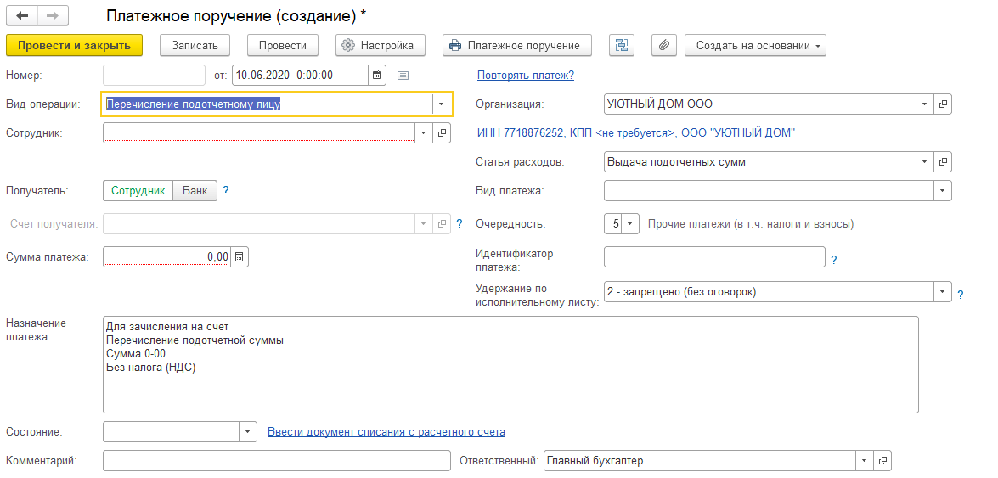Expand the Вид операции dropdown
The height and width of the screenshot is (478, 998).
tap(441, 104)
